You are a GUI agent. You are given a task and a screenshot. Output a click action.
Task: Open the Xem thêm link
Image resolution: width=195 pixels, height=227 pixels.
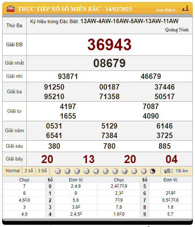click(x=167, y=10)
